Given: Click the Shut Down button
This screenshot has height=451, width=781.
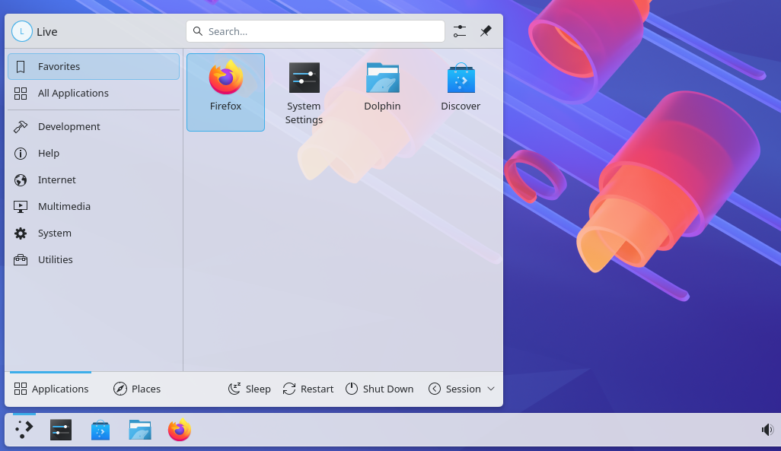Looking at the screenshot, I should click(380, 389).
